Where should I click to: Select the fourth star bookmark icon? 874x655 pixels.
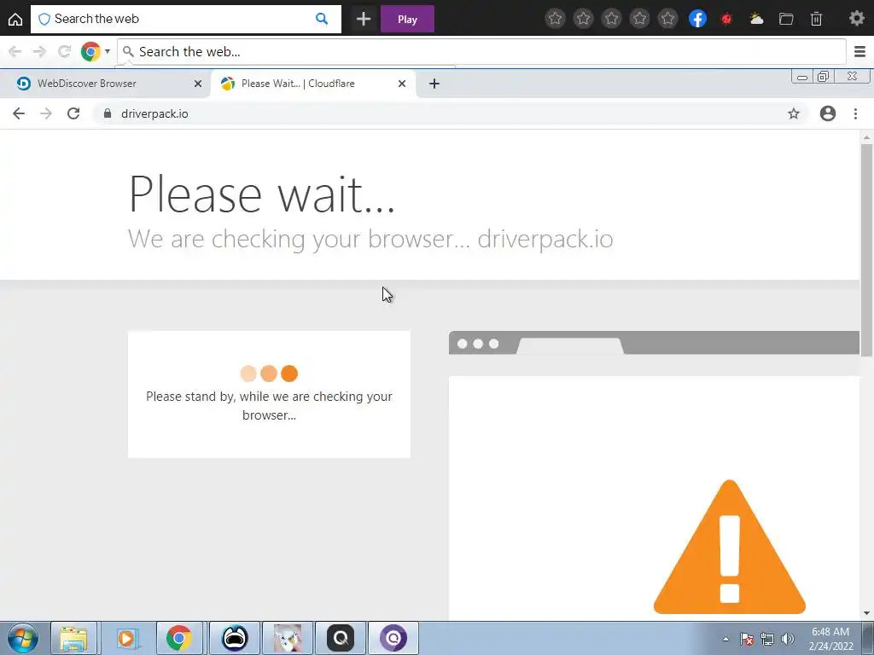[640, 19]
